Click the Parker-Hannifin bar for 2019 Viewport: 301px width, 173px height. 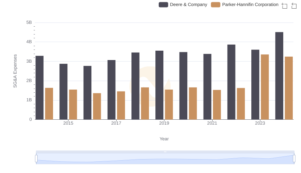pos(169,105)
